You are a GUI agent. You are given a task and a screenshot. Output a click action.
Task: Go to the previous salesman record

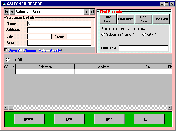pos(12,12)
